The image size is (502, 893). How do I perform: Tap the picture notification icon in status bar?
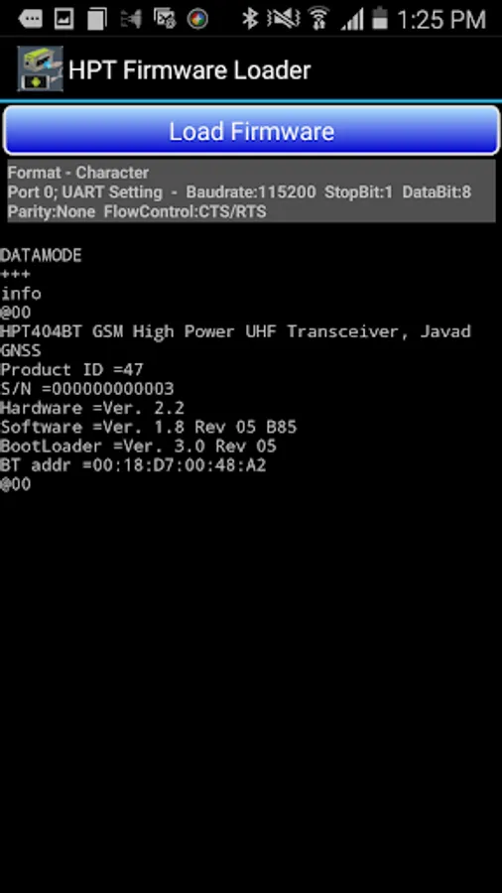[x=63, y=18]
